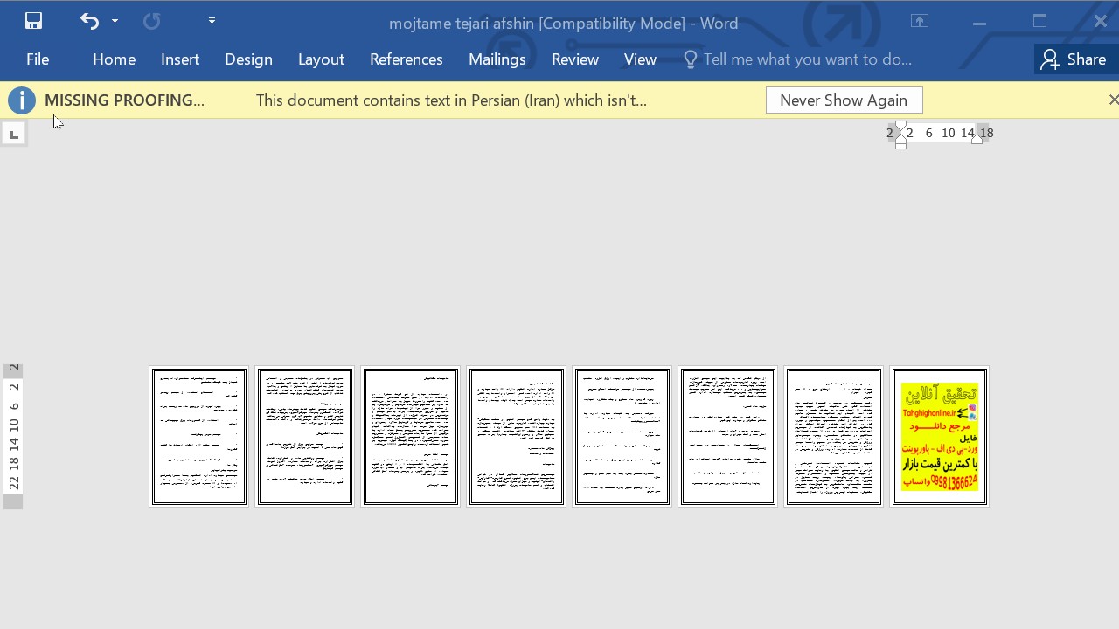Click Never Show Again button
This screenshot has height=629, width=1119.
click(x=844, y=100)
